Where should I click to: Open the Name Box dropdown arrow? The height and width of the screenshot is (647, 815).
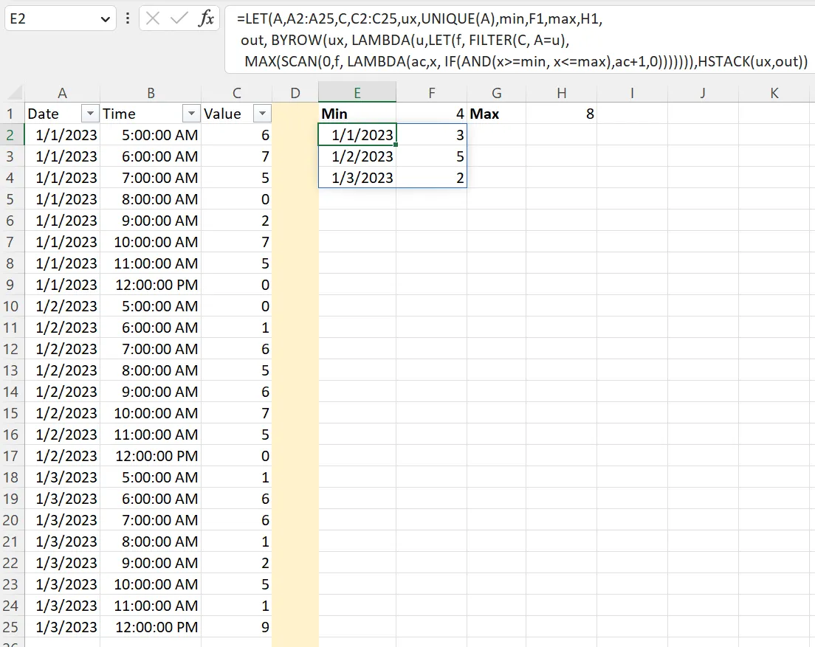[105, 19]
